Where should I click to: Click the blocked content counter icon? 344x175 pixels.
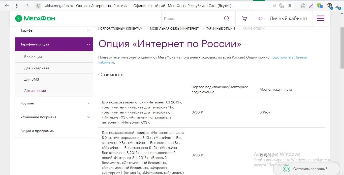[282, 6]
